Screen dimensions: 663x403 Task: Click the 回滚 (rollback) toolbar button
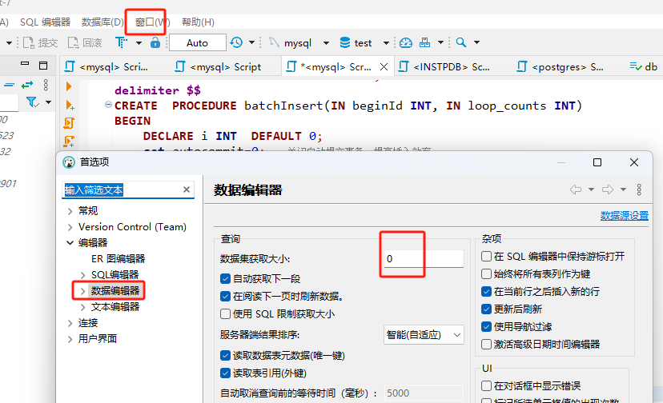[85, 42]
